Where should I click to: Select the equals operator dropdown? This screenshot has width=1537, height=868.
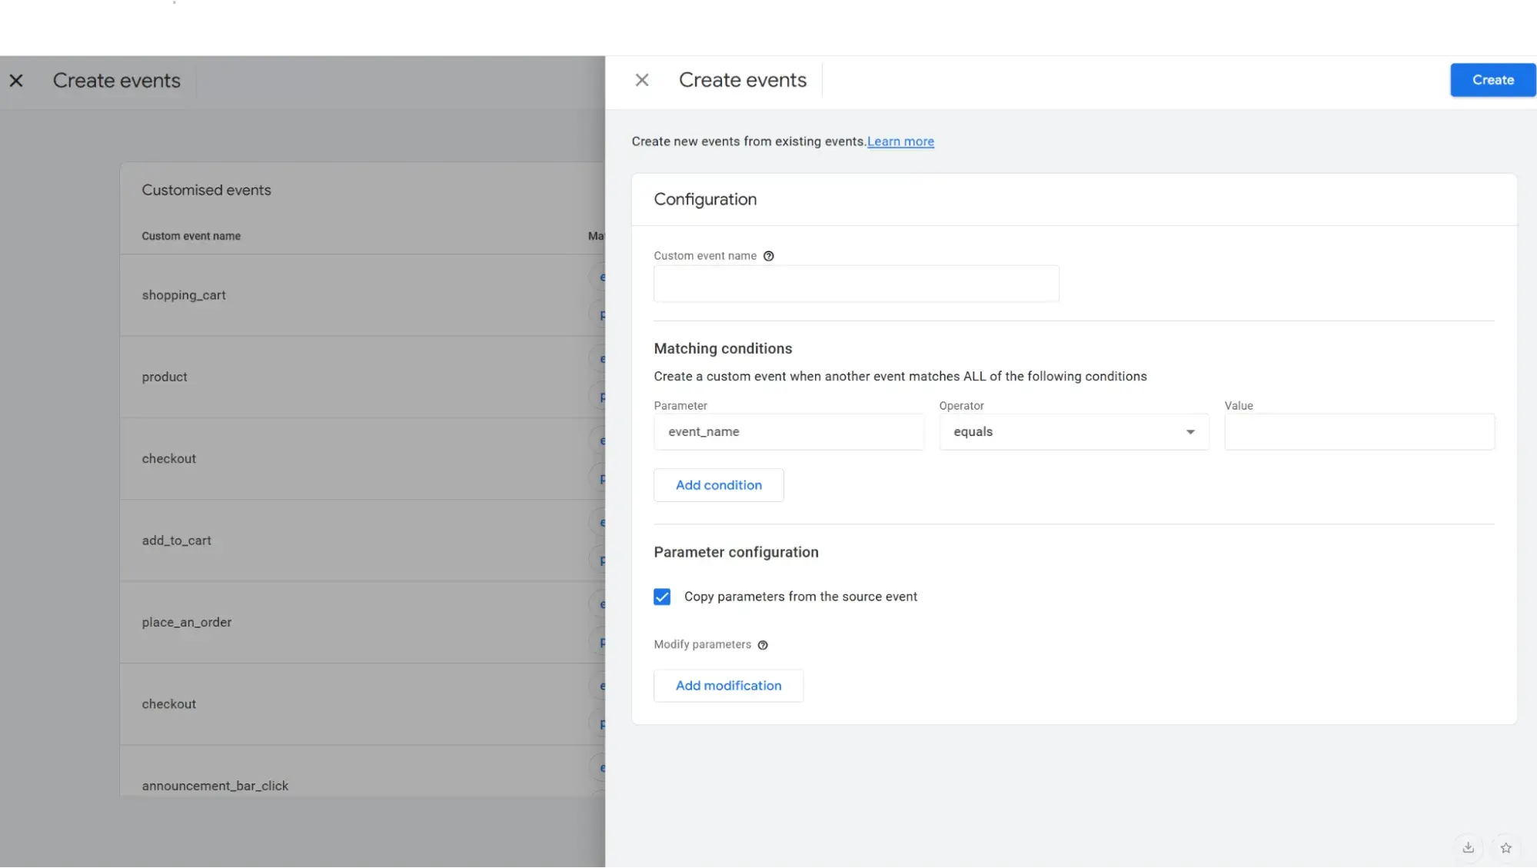tap(1073, 431)
